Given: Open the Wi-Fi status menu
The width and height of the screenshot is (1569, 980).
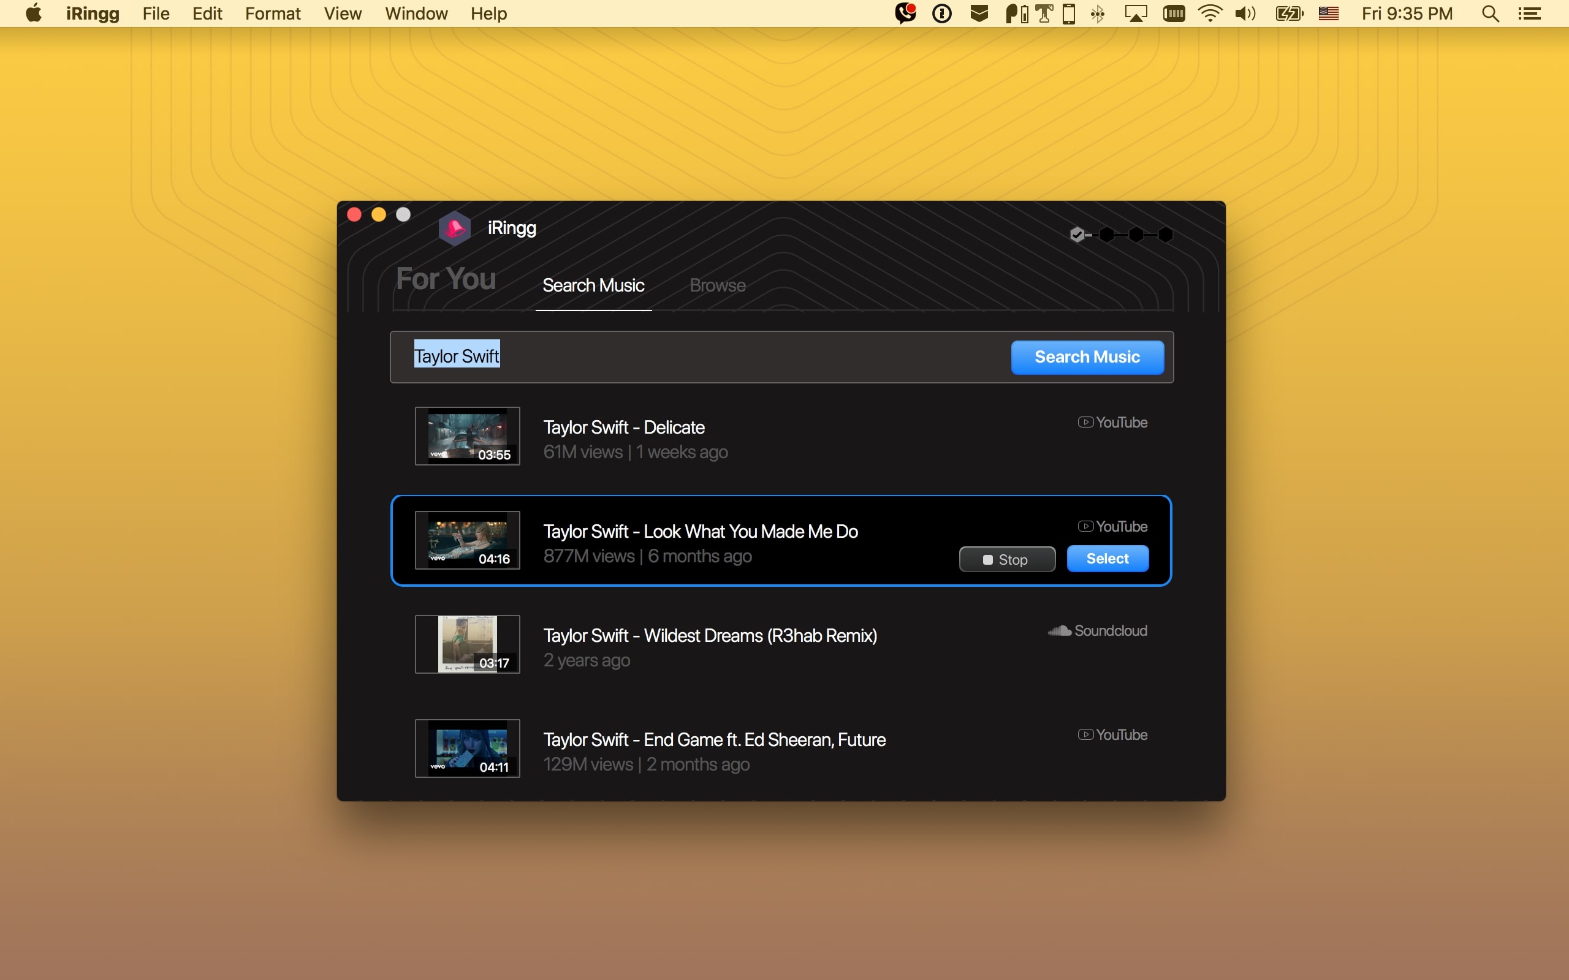Looking at the screenshot, I should click(1210, 13).
